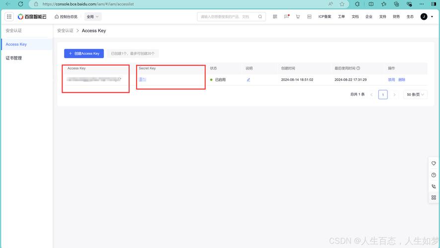Click the 删除 action link
Viewport: 440px width, 248px height.
pyautogui.click(x=402, y=79)
